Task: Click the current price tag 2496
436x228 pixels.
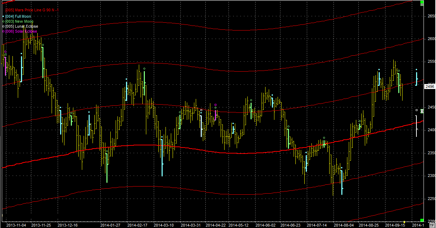Action: point(430,87)
